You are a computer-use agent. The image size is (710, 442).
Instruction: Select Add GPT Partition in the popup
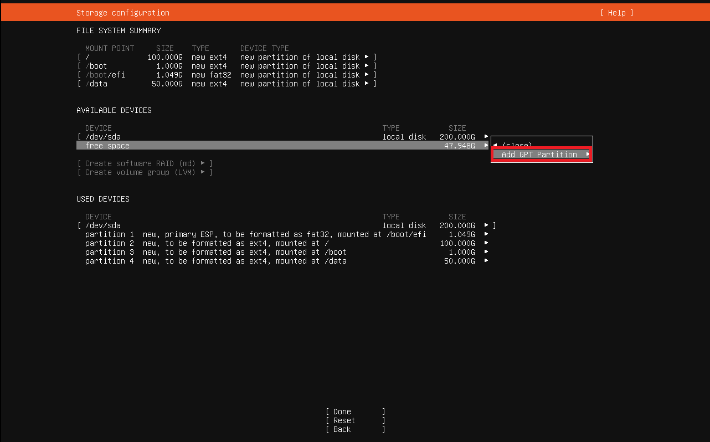[x=542, y=155]
